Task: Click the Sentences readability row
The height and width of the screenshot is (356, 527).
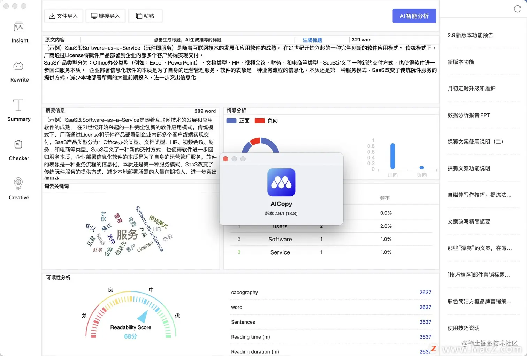Action: click(331, 322)
